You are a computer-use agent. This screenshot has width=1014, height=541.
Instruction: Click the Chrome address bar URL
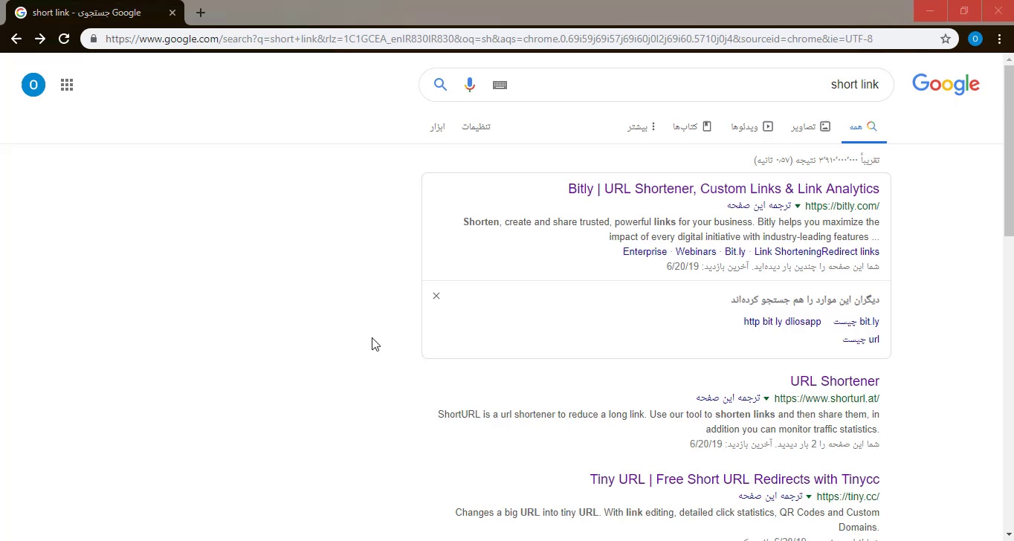pyautogui.click(x=489, y=39)
